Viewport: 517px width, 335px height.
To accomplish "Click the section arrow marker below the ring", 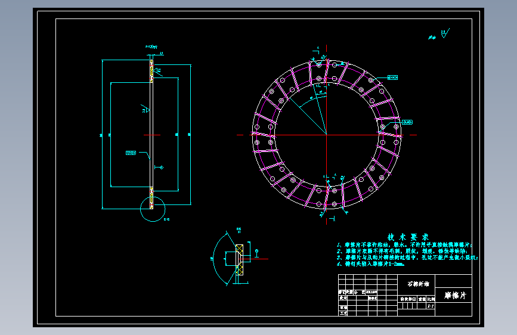I will click(332, 218).
